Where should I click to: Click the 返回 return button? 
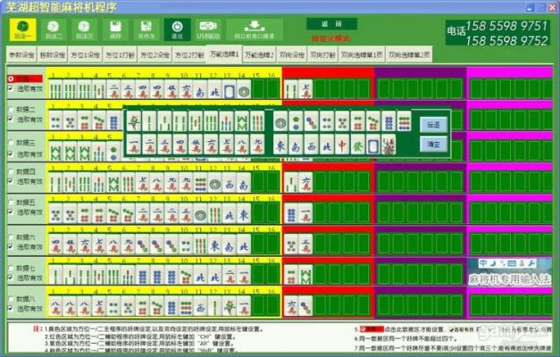click(x=331, y=24)
